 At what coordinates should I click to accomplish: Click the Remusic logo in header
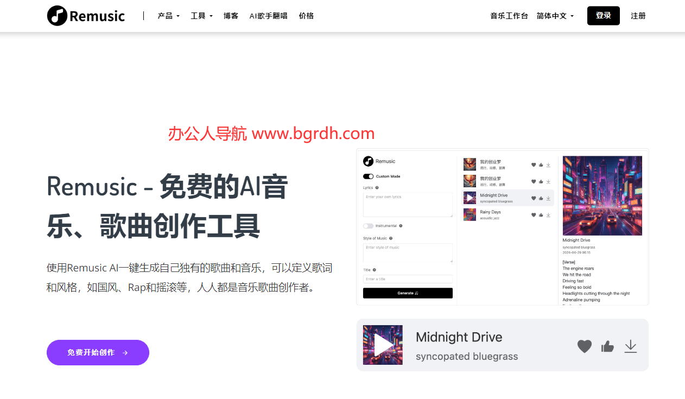86,16
